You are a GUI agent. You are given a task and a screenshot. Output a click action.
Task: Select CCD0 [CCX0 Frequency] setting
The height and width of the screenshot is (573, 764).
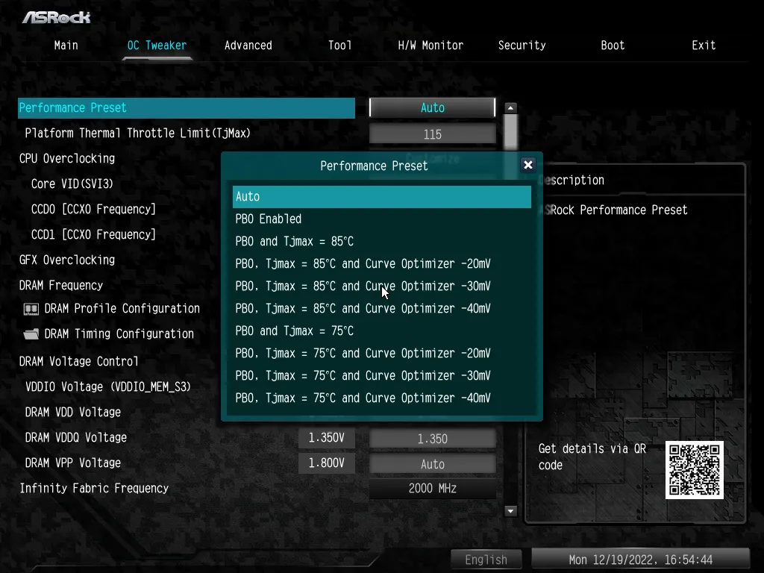[93, 210]
